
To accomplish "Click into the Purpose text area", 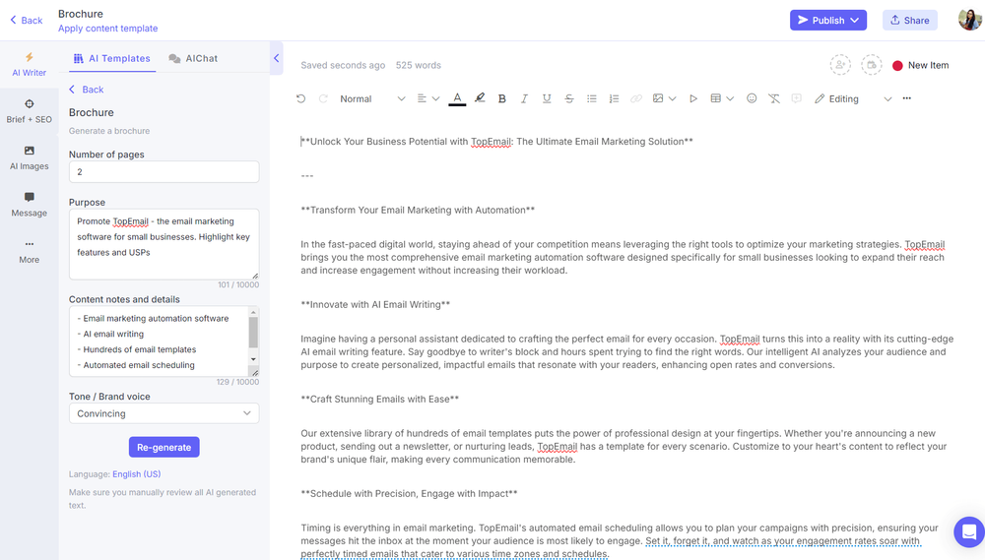I will pyautogui.click(x=164, y=244).
